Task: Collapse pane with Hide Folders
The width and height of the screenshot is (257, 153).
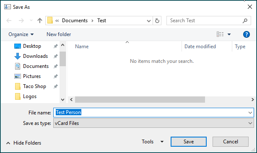Action: pos(23,143)
